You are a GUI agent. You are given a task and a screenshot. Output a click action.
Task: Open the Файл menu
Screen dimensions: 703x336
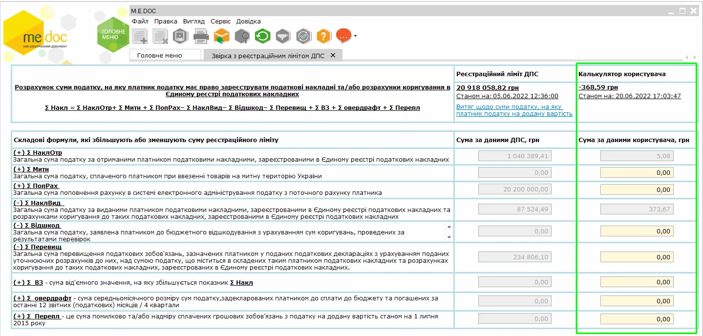[x=140, y=21]
